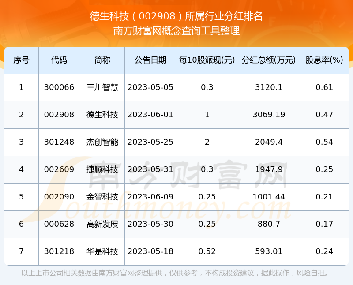
Task: Click dividend total 593.01
Action: tap(269, 251)
